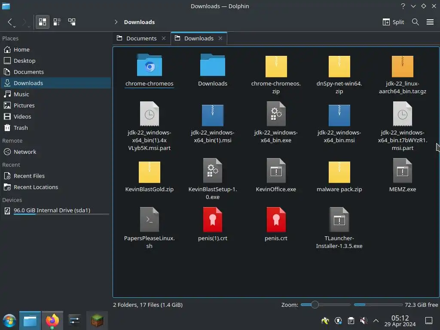This screenshot has width=440, height=330.
Task: Open the Search magnifier
Action: pyautogui.click(x=416, y=22)
